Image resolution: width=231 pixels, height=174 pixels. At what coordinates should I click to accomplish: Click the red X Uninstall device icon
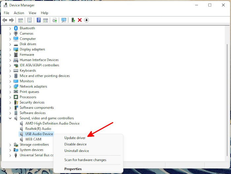point(80,20)
